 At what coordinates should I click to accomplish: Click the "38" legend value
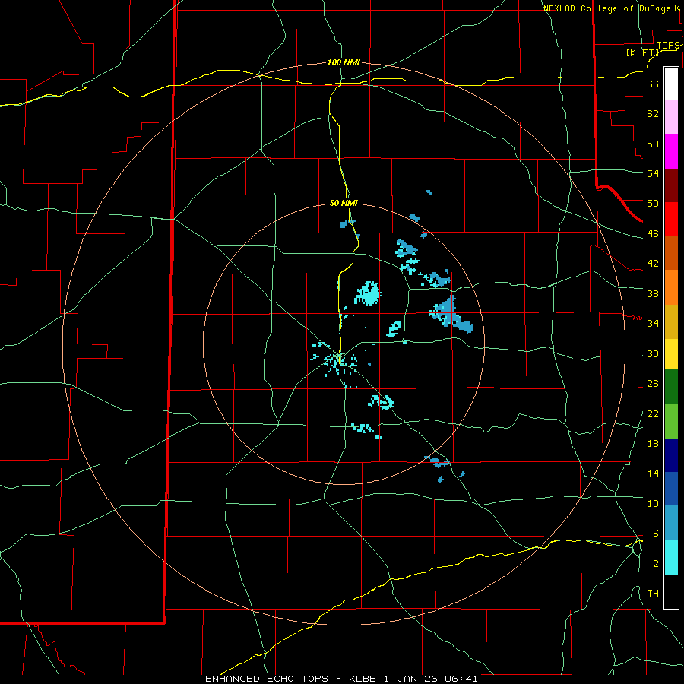click(653, 294)
